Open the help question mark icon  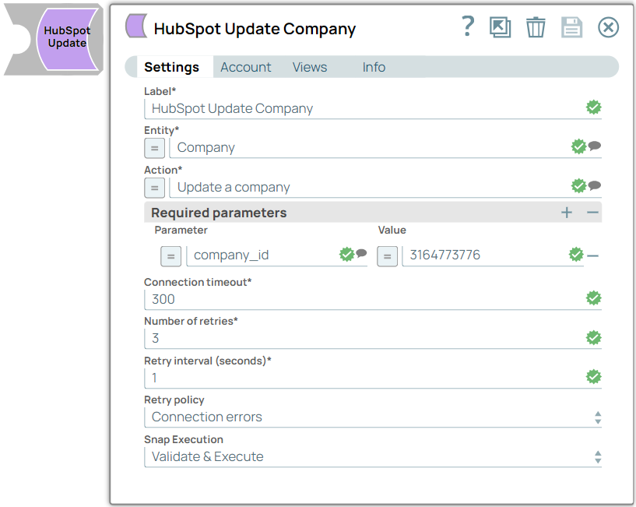click(468, 26)
